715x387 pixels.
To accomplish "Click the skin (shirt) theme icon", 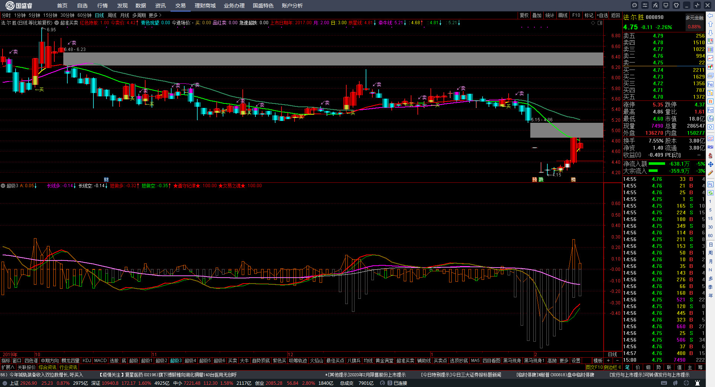I will click(x=676, y=5).
